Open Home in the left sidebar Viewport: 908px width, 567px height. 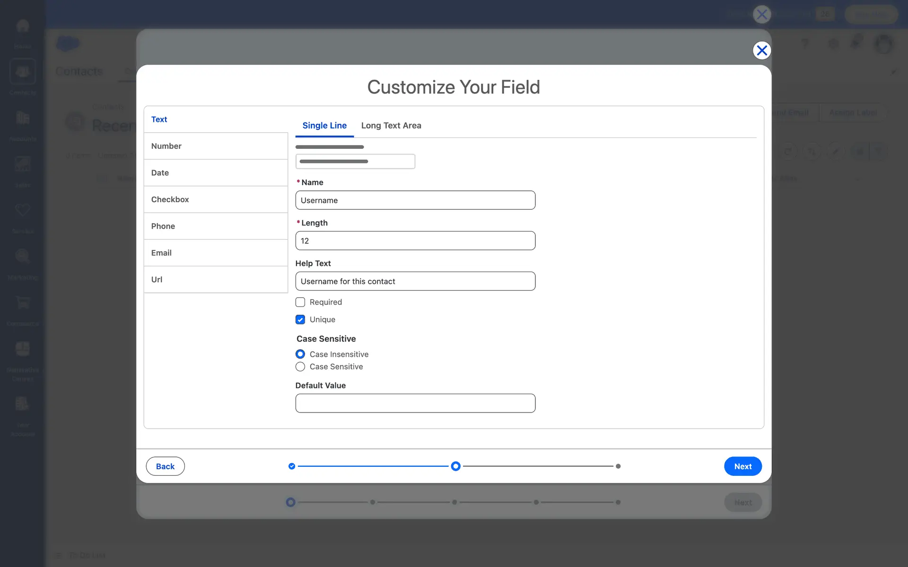pyautogui.click(x=22, y=28)
